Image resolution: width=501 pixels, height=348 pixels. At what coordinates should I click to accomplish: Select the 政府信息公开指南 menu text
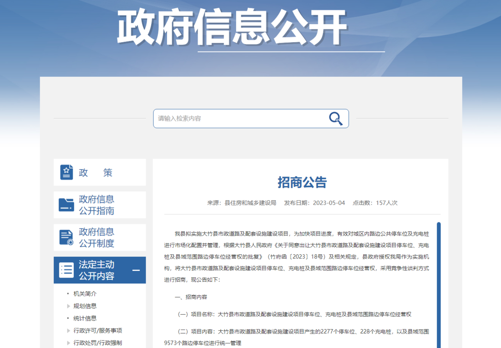[96, 205]
